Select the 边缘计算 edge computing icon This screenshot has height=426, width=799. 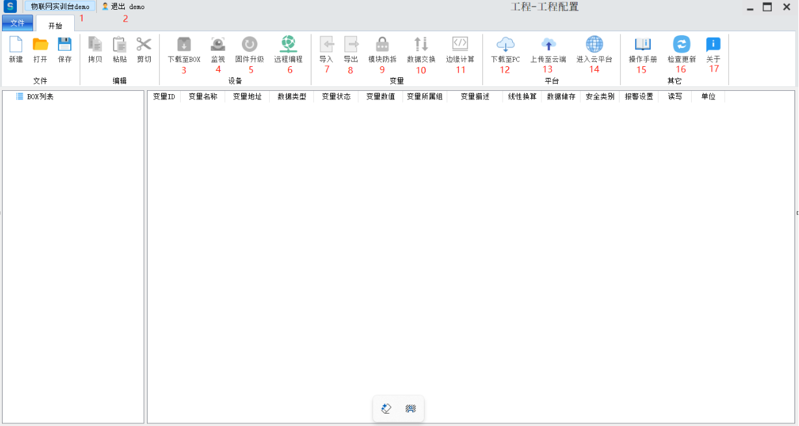tap(460, 45)
